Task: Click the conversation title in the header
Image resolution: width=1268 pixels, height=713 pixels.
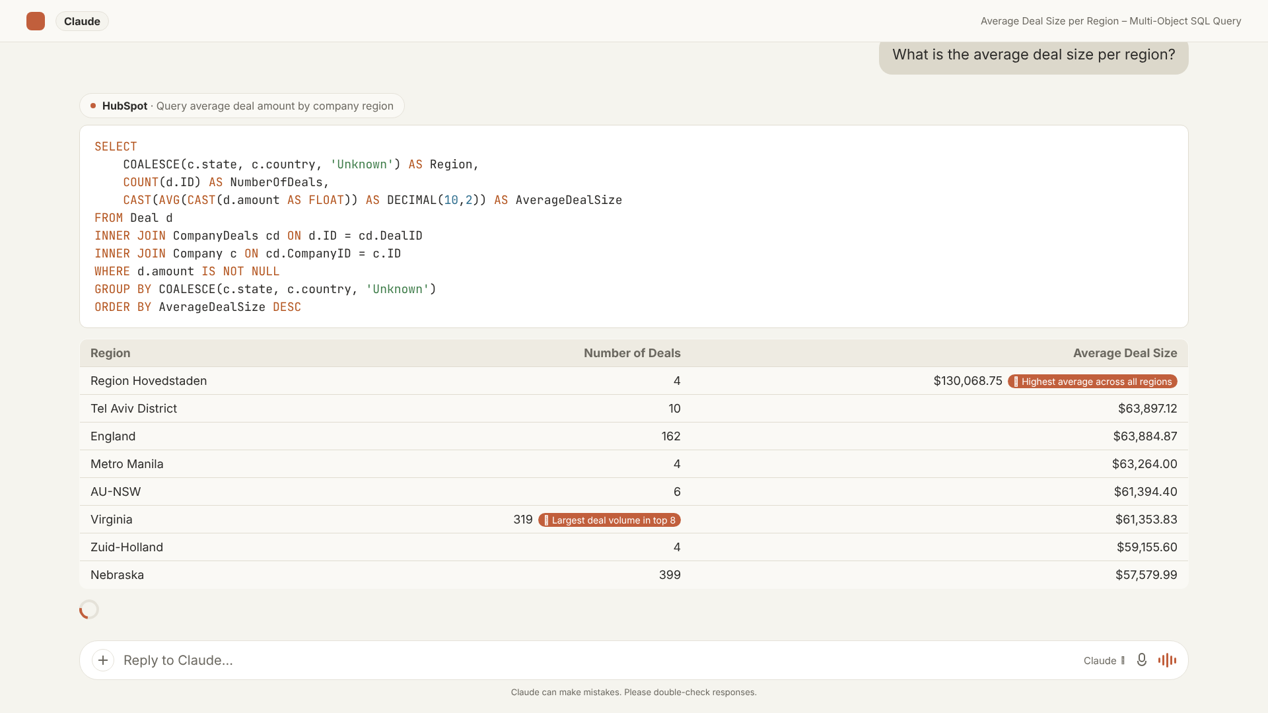Action: tap(1111, 21)
